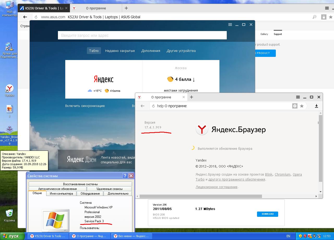Click the protect icon in О программе address bar
The height and width of the screenshot is (240, 334).
295,106
